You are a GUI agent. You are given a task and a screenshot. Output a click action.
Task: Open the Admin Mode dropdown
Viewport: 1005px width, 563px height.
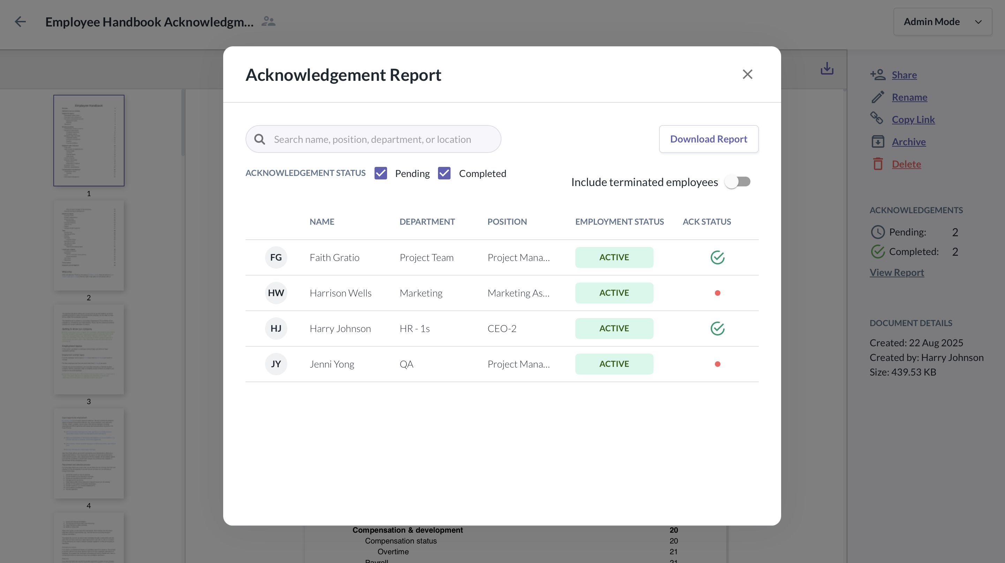click(942, 22)
